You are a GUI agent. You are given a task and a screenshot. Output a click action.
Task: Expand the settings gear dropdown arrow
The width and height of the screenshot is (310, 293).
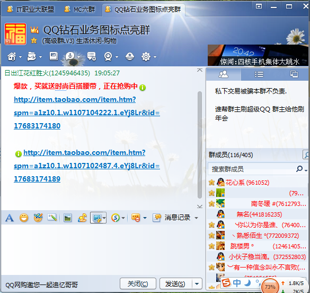(155, 57)
